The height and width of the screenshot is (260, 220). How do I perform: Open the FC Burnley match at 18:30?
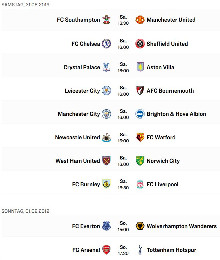click(x=111, y=184)
